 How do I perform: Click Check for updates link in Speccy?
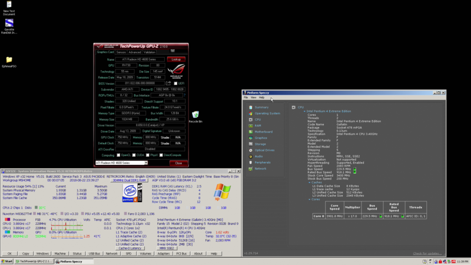point(427,254)
